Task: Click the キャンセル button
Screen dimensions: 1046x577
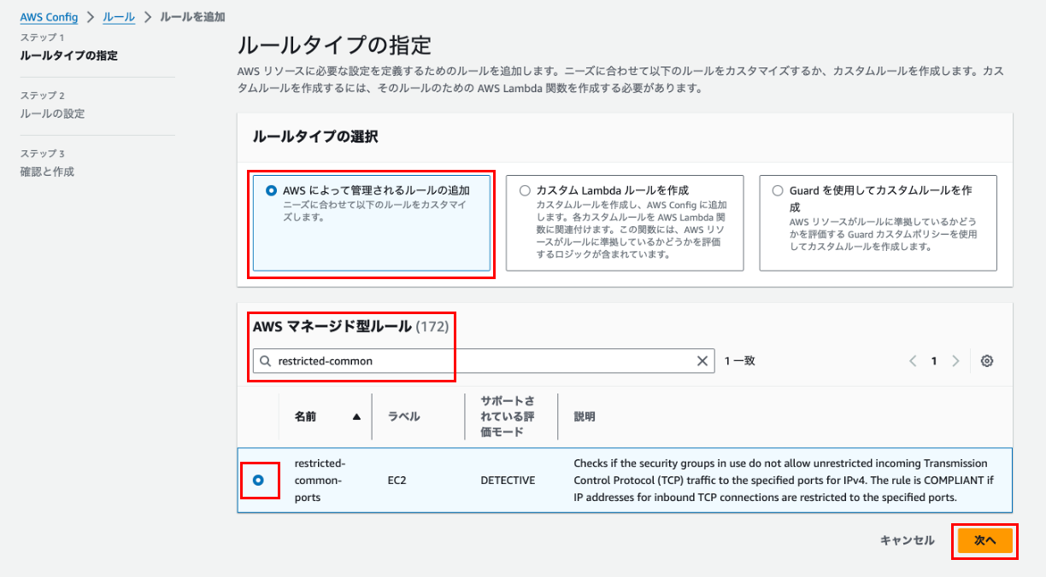Action: [908, 540]
